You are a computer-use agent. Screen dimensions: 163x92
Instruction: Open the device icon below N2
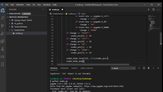coord(3,64)
